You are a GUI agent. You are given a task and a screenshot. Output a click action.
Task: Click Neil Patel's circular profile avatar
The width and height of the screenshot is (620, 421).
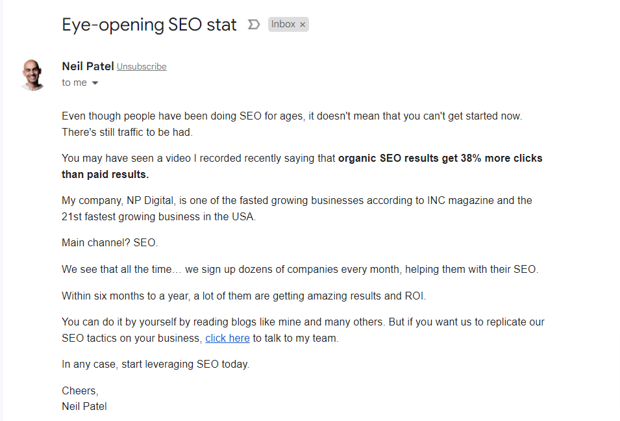click(32, 73)
